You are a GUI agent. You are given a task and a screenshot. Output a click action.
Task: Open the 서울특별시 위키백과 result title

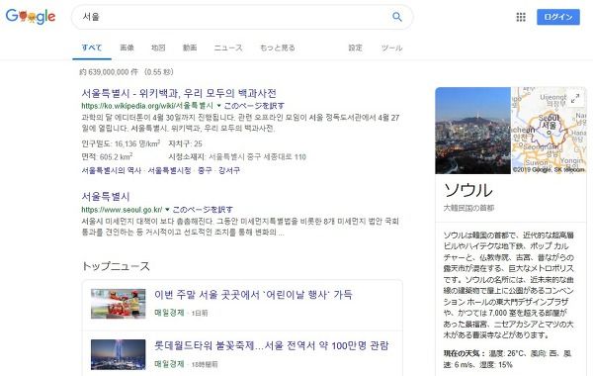[x=179, y=93]
